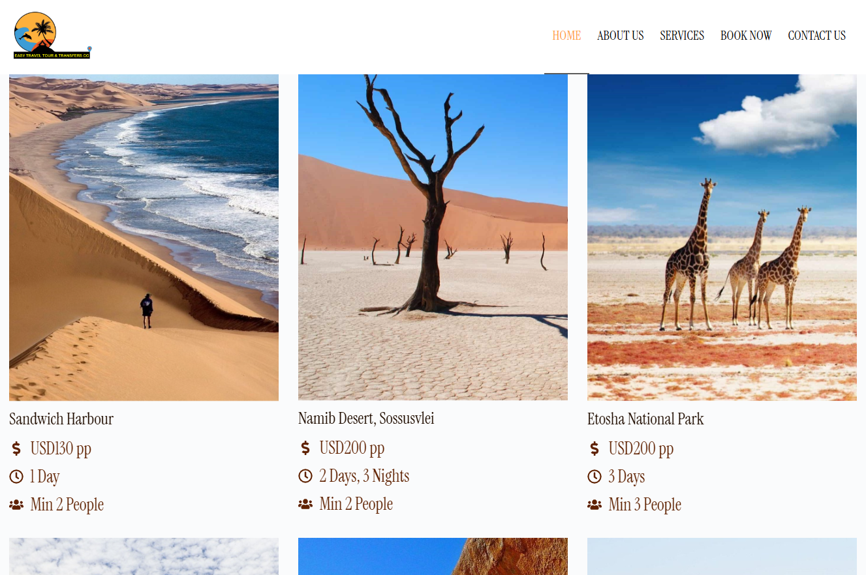Screen dimensions: 866x575
Task: Click clock icon beside 3 Days
Action: point(595,477)
